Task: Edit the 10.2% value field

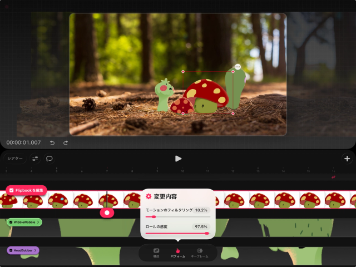Action: tap(201, 210)
